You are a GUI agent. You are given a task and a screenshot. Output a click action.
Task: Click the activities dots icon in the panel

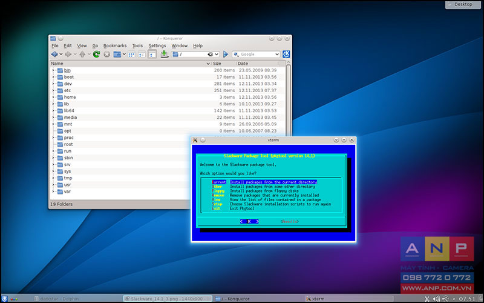click(14, 299)
